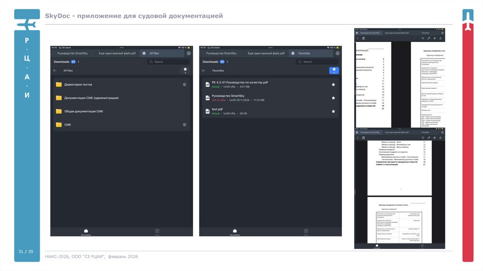Enable favorites filter star on All files screen
483x271 pixels.
pyautogui.click(x=185, y=70)
